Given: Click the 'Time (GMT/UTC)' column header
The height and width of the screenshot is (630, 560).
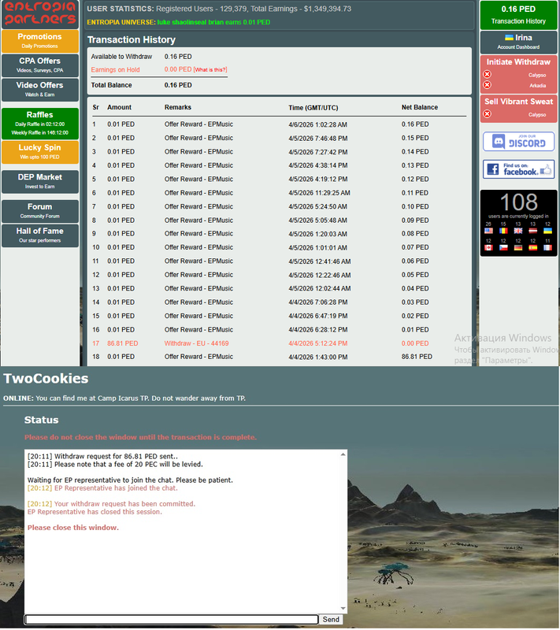Looking at the screenshot, I should [x=313, y=108].
